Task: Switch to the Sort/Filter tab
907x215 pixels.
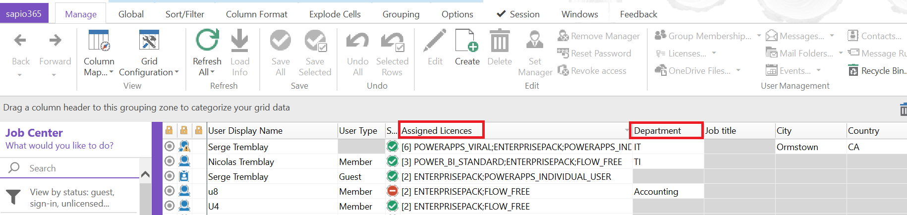Action: tap(184, 14)
